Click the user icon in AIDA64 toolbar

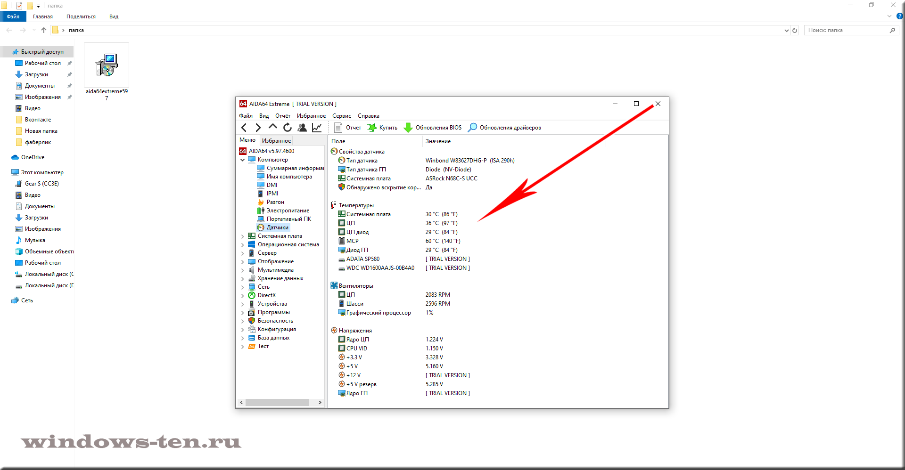302,128
